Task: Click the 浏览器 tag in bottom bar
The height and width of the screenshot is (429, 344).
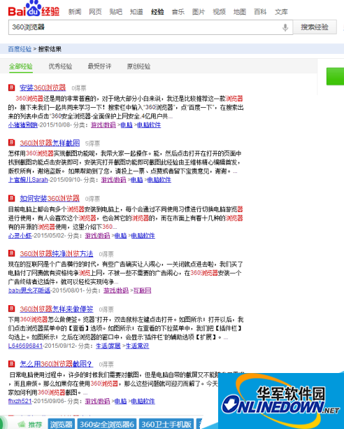Action: coord(62,424)
